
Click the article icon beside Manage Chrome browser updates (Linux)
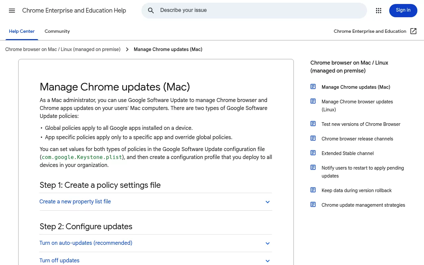coord(313,101)
